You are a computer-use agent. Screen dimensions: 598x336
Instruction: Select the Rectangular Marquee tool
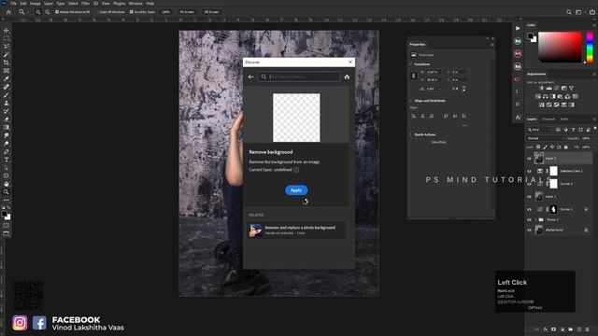[7, 38]
